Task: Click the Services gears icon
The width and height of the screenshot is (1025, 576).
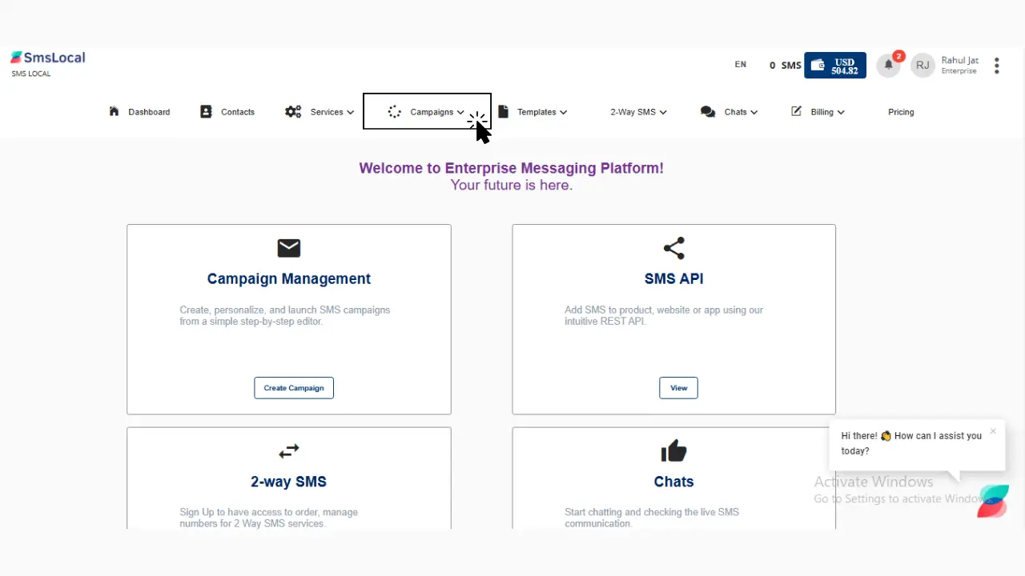Action: [x=293, y=112]
